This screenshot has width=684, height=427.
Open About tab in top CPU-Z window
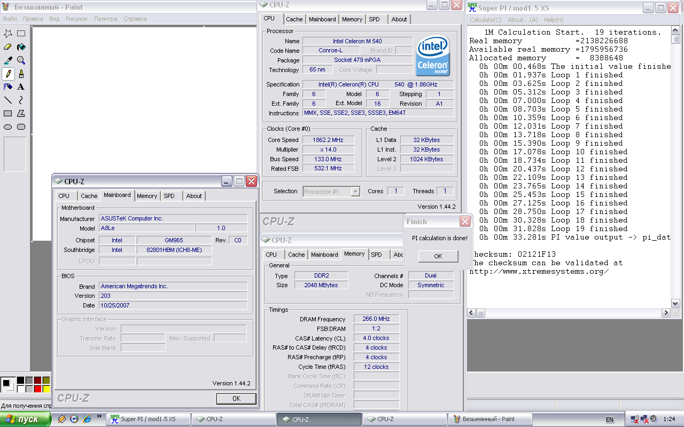point(399,19)
